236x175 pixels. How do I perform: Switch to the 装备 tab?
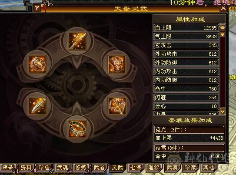(x=8, y=168)
